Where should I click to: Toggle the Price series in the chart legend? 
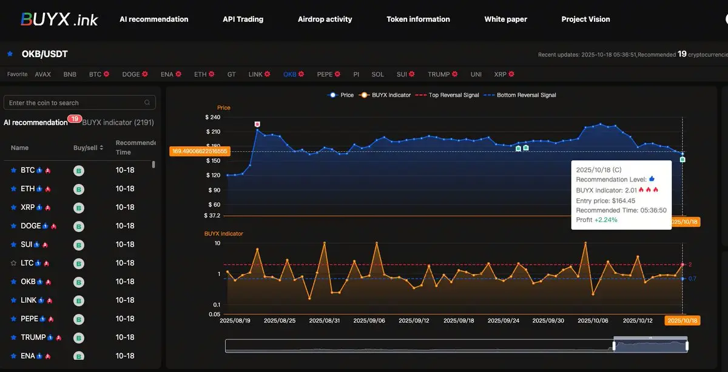(340, 95)
